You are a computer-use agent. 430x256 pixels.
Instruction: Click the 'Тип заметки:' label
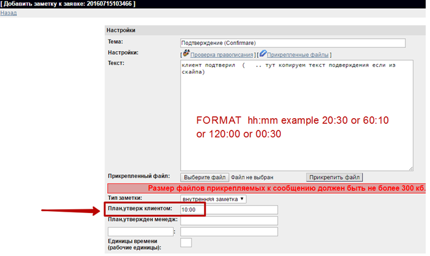click(125, 198)
